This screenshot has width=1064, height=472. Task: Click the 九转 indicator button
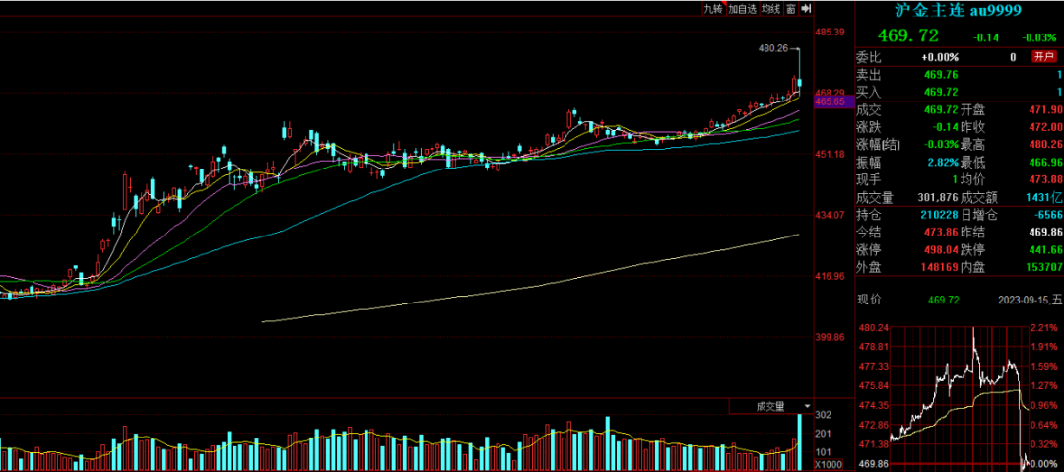(x=712, y=9)
